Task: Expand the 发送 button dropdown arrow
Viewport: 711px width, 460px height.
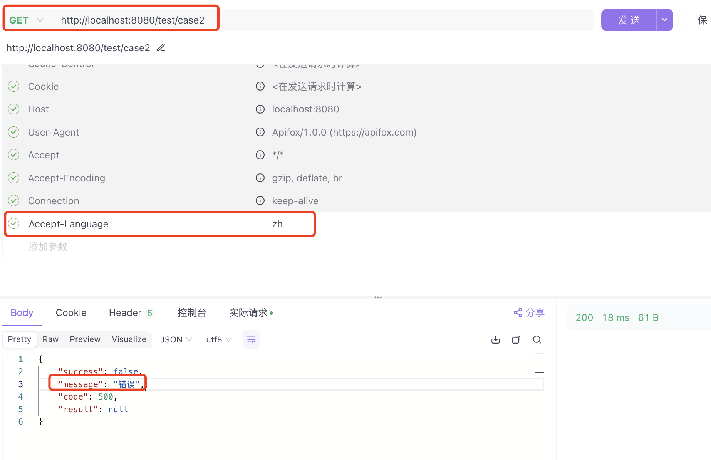Action: pyautogui.click(x=664, y=20)
